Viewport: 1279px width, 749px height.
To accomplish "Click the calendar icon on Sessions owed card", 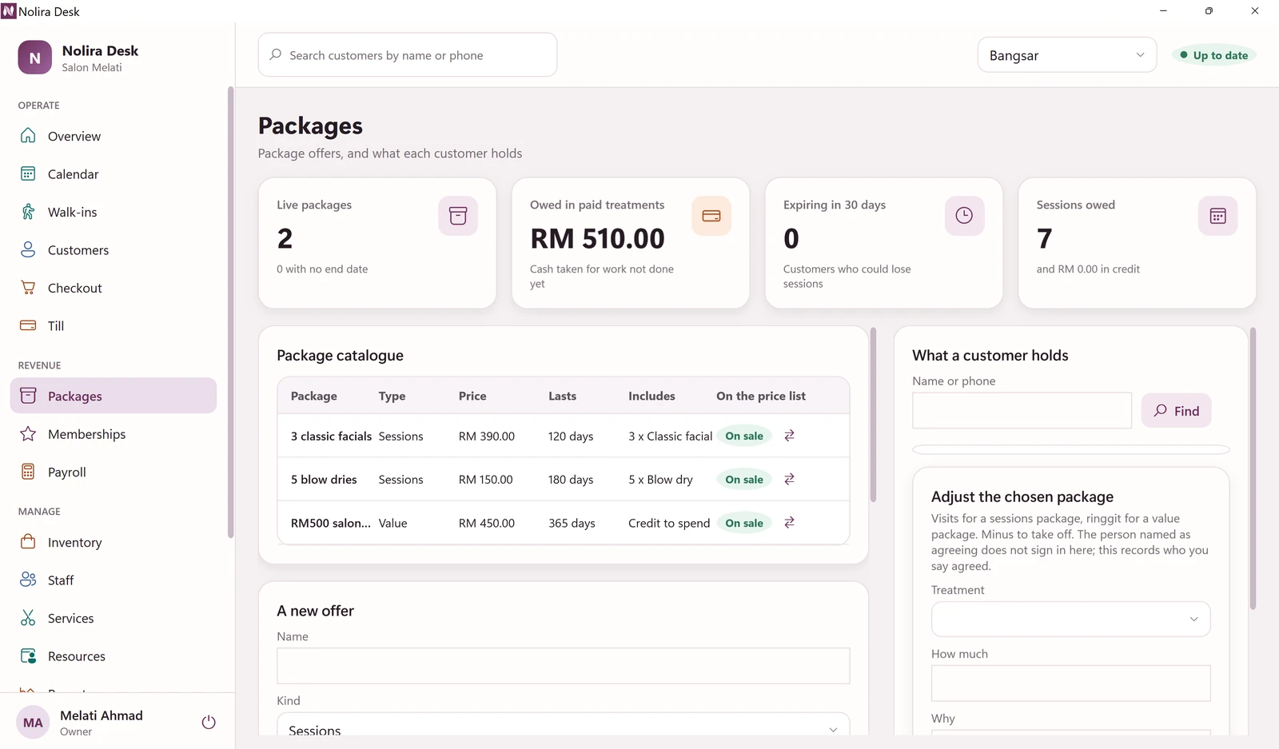I will click(x=1217, y=216).
